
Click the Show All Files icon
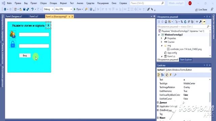pos(192,22)
